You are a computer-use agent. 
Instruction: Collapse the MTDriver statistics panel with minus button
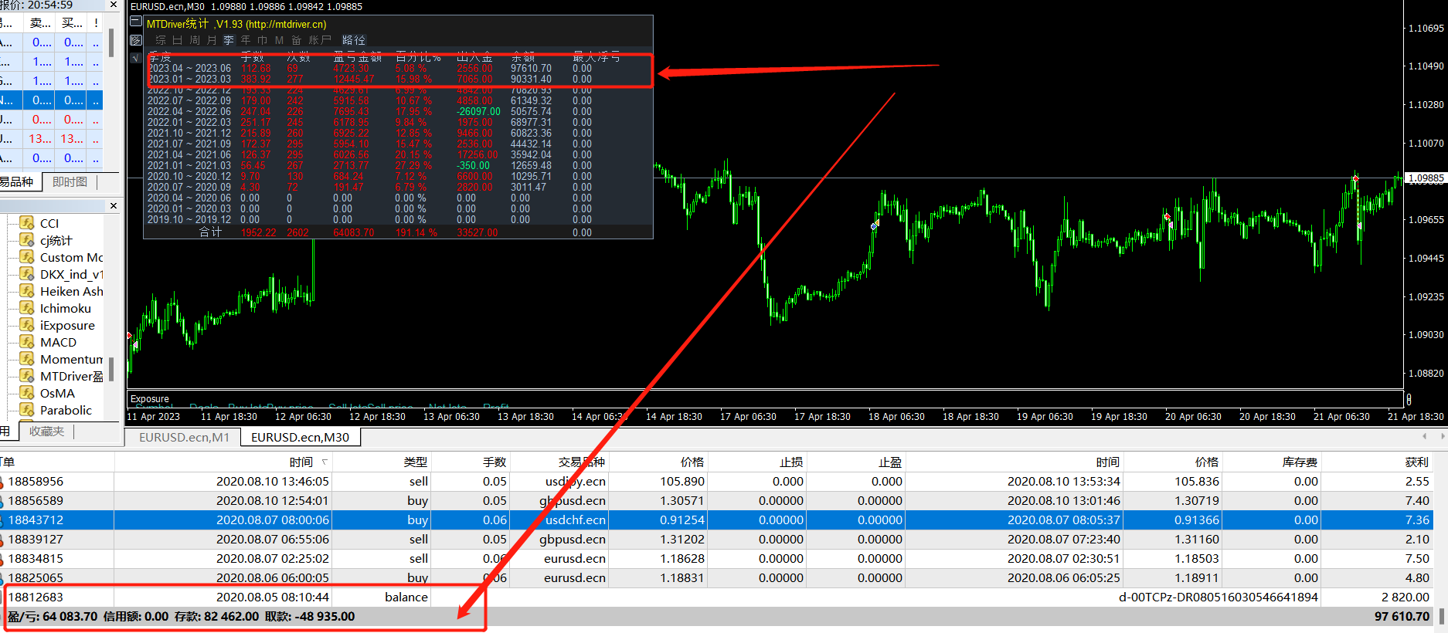(x=136, y=22)
